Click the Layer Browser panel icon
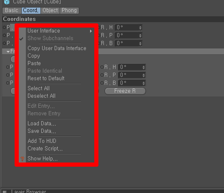The height and width of the screenshot is (193, 224). tap(5, 192)
